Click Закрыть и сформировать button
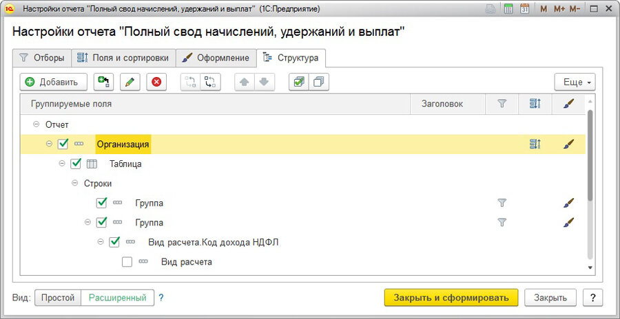 [x=451, y=298]
